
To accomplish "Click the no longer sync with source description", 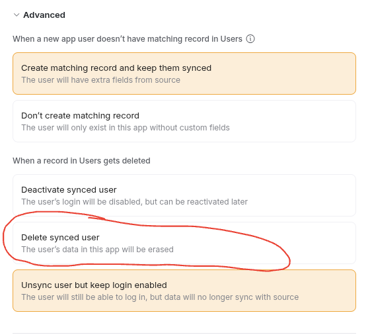I will pyautogui.click(x=160, y=297).
